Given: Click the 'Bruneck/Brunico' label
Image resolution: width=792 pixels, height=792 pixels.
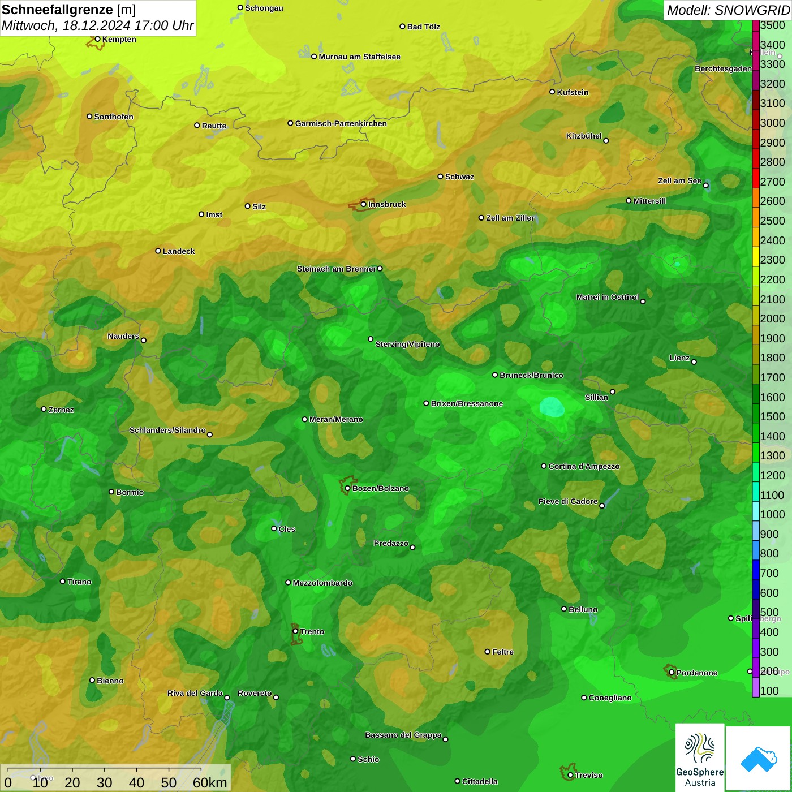Looking at the screenshot, I should [x=531, y=375].
